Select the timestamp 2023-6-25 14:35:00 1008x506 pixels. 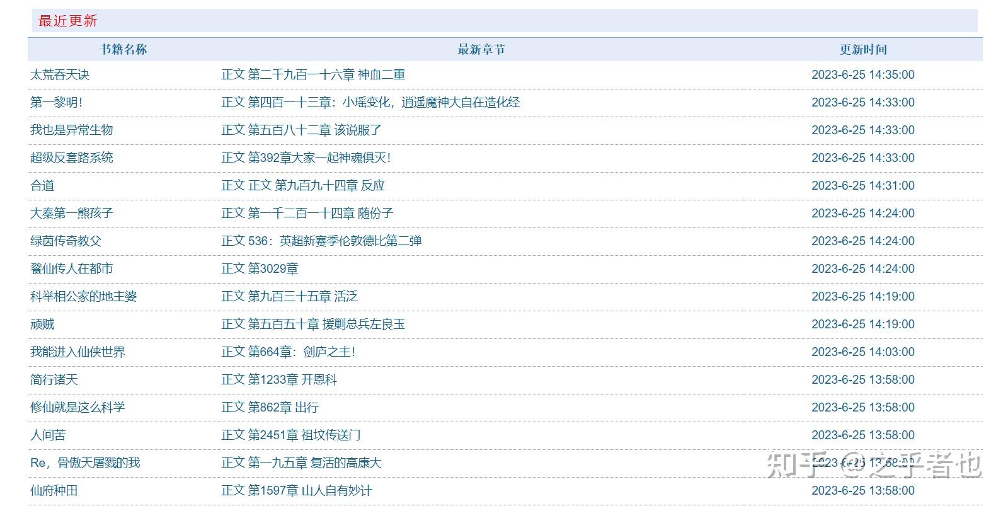click(863, 74)
